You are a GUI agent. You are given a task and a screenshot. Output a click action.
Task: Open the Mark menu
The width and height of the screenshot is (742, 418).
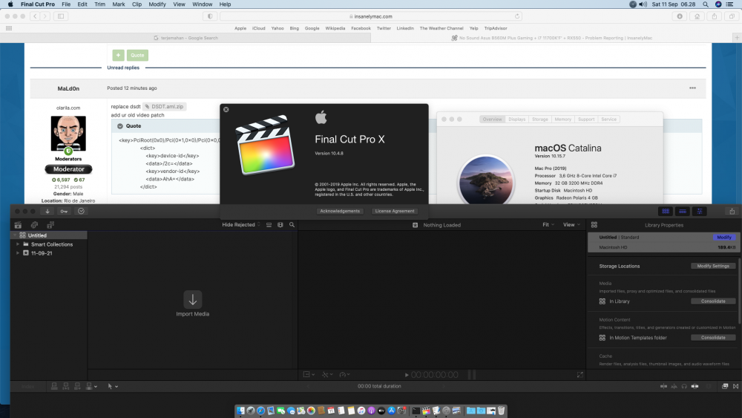tap(118, 4)
